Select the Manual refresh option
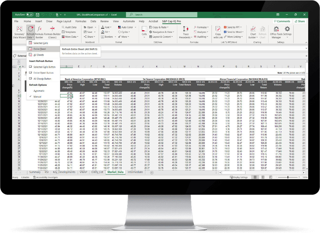The width and height of the screenshot is (320, 233). tap(37, 97)
